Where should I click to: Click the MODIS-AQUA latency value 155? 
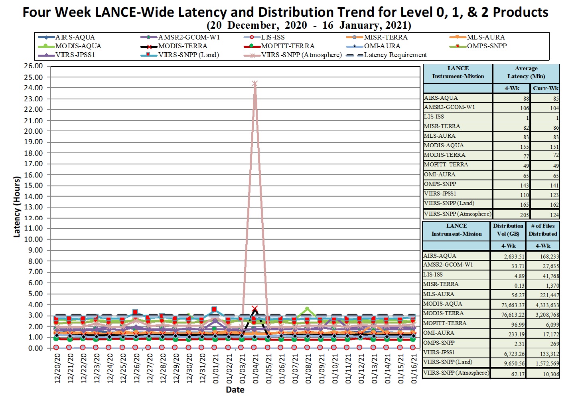point(524,147)
